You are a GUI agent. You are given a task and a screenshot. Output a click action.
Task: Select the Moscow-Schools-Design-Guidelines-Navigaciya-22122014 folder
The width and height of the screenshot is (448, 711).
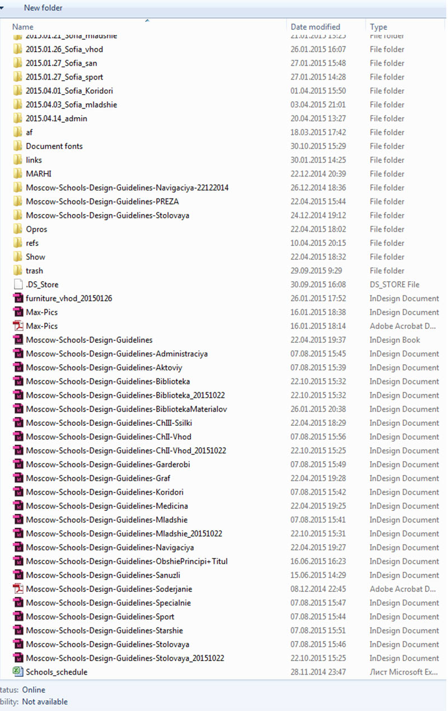127,188
